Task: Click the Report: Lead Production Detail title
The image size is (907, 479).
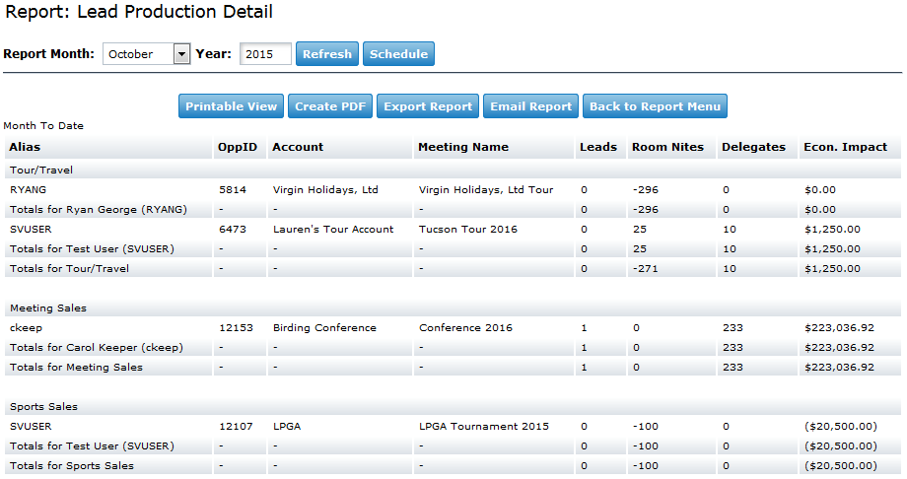Action: 139,12
